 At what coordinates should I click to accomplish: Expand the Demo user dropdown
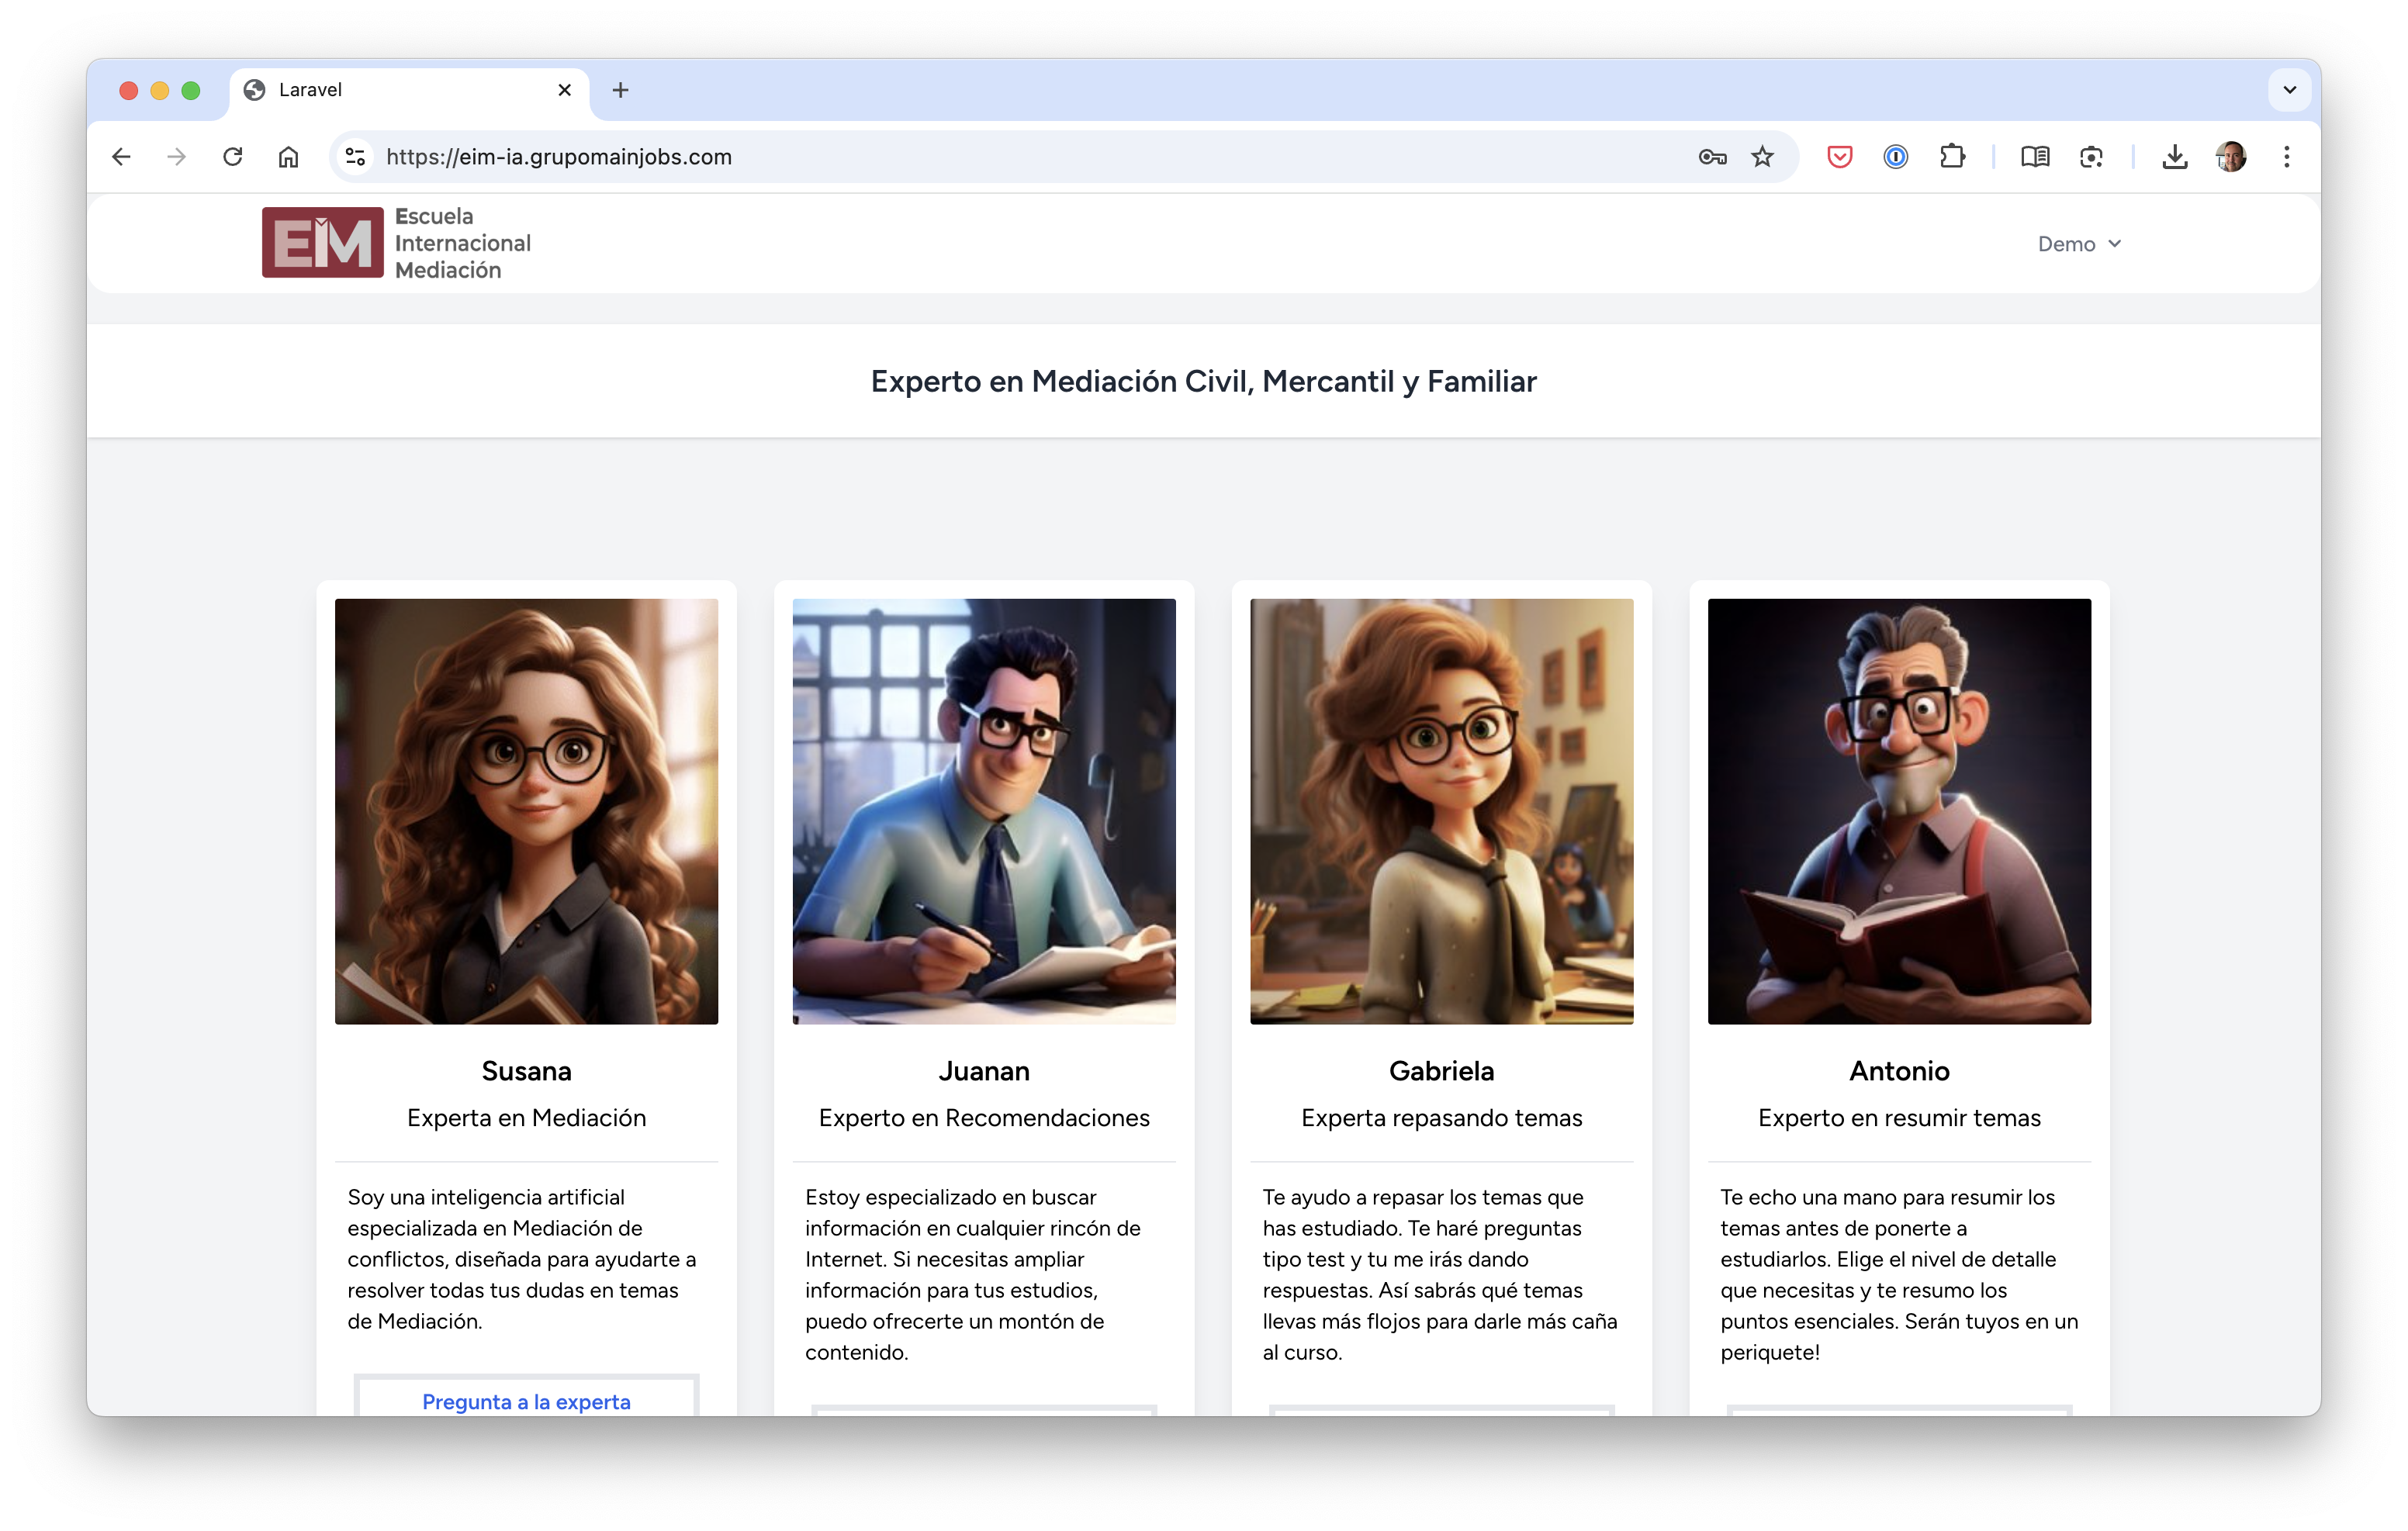click(2078, 244)
